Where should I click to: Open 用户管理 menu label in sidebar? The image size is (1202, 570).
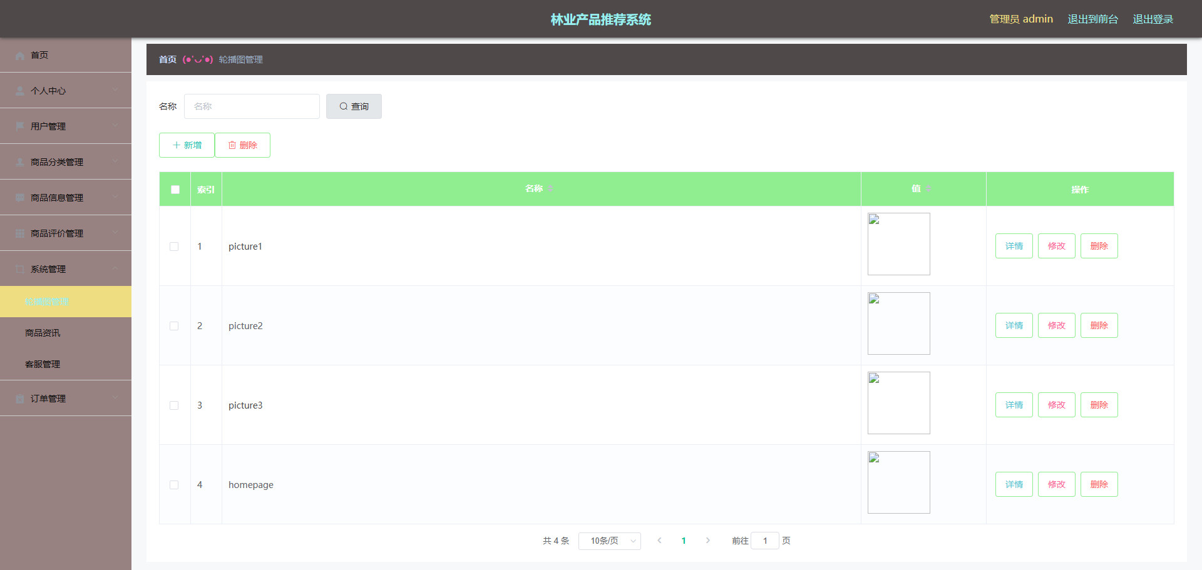click(48, 126)
